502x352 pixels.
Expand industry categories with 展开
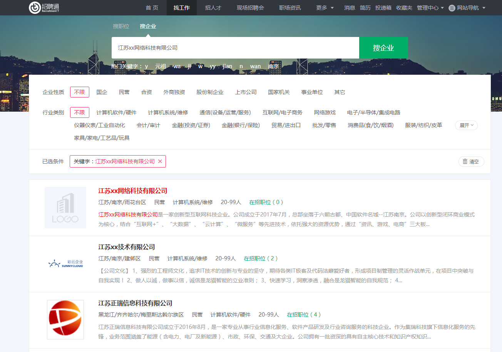pos(466,125)
